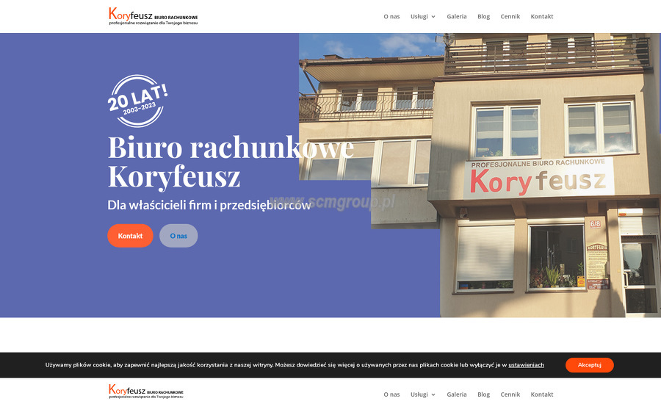661x404 pixels.
Task: Open O nas in the top navigation menu
Action: (x=391, y=16)
